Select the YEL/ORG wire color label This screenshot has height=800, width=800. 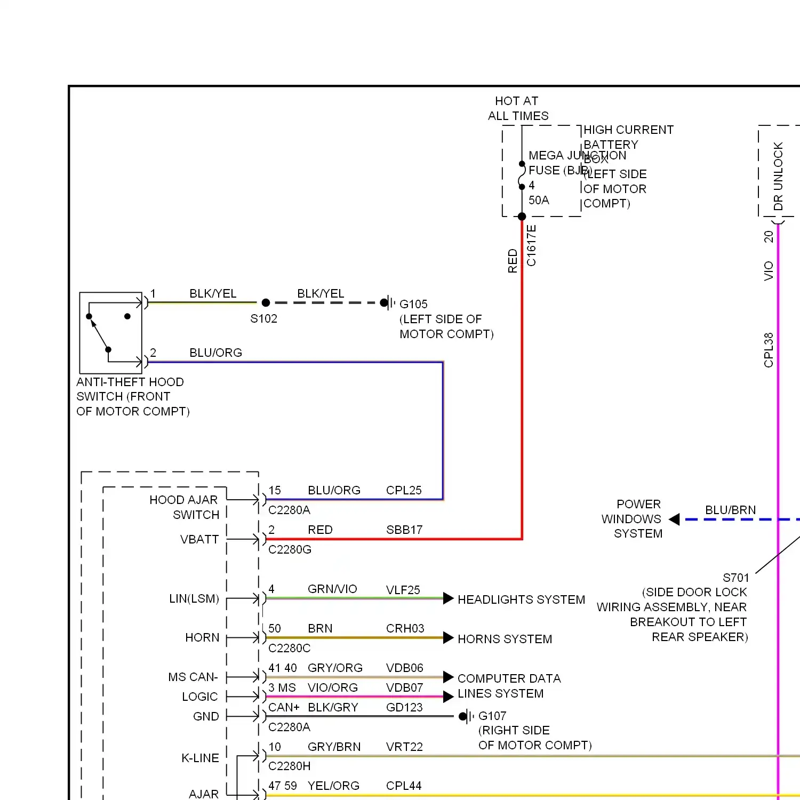(333, 786)
